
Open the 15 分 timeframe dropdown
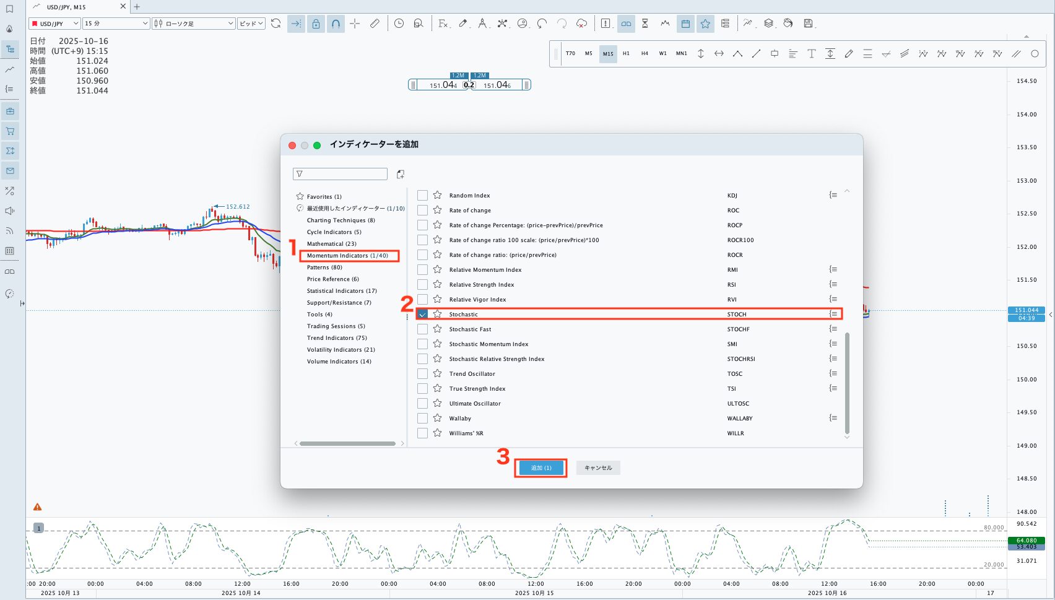point(116,24)
